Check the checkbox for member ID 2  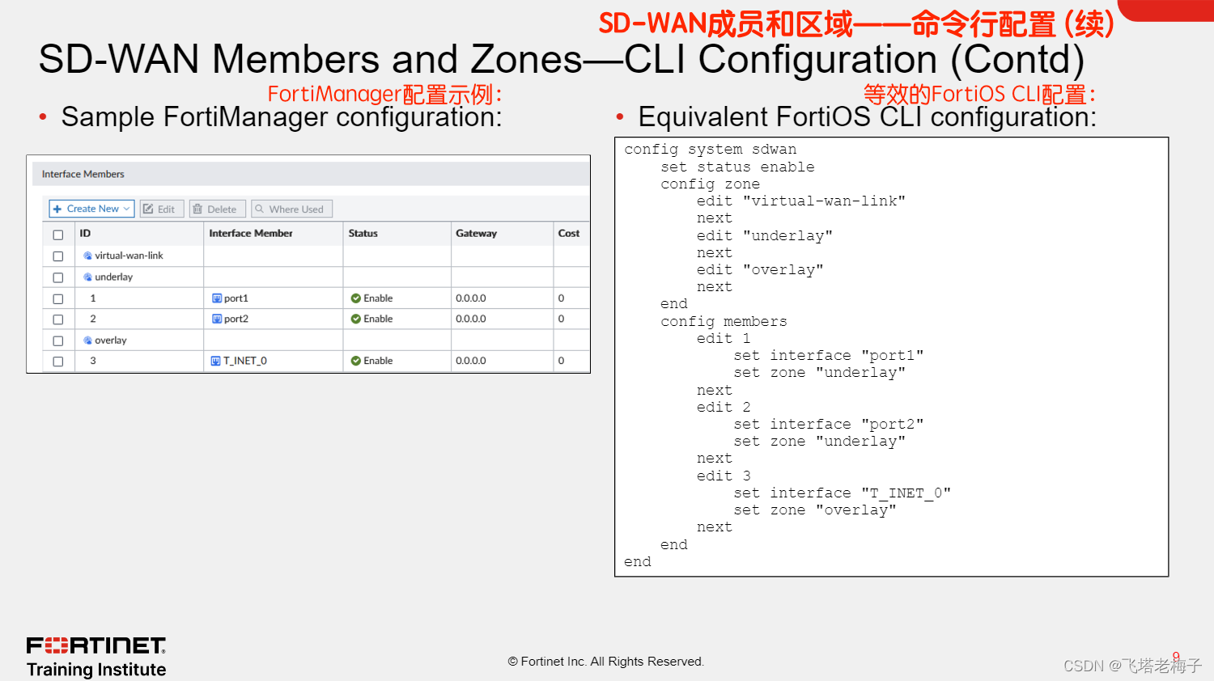pyautogui.click(x=57, y=319)
